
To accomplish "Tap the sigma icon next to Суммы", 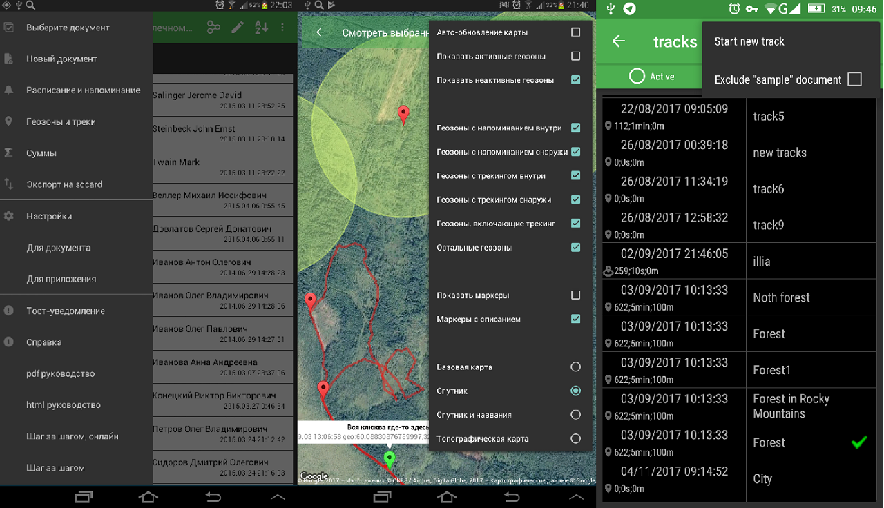I will click(9, 153).
